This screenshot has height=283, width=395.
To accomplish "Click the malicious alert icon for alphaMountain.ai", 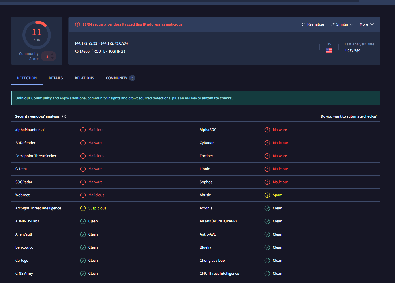I will click(x=83, y=130).
